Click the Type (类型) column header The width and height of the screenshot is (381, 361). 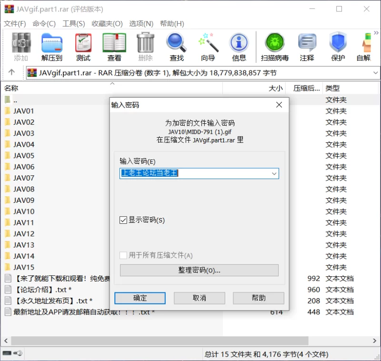click(351, 88)
